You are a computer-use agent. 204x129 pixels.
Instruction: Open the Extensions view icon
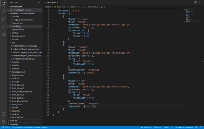3,34
